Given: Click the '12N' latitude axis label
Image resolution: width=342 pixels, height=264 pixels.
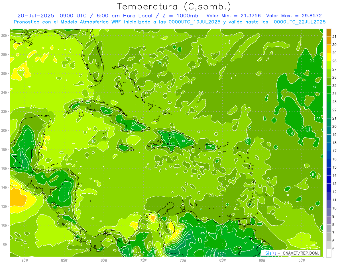Looking at the screenshot, I should [5, 206].
